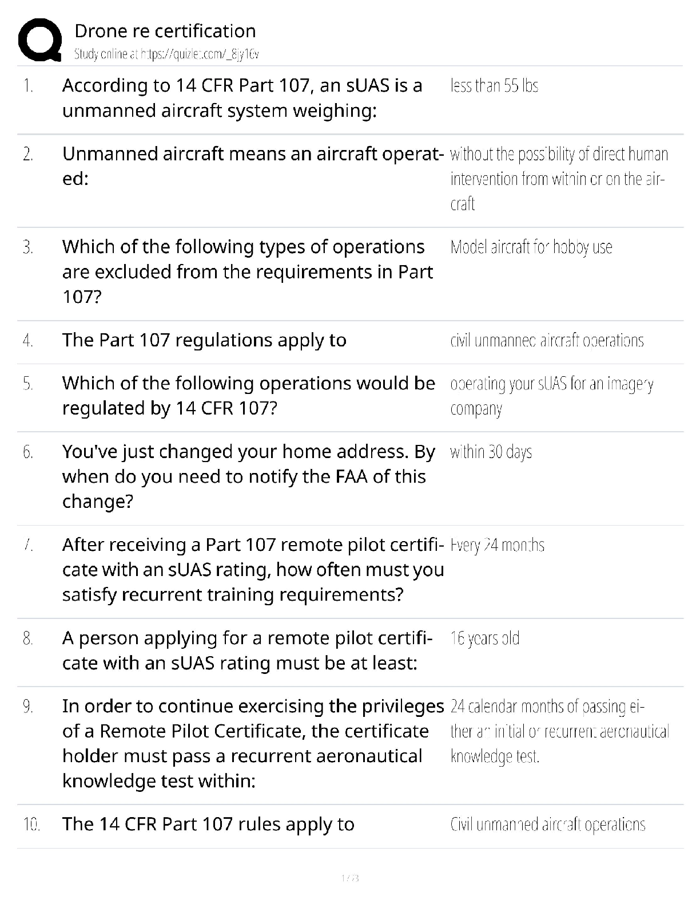The height and width of the screenshot is (907, 700).
Task: Select the home address change question
Action: click(x=248, y=476)
